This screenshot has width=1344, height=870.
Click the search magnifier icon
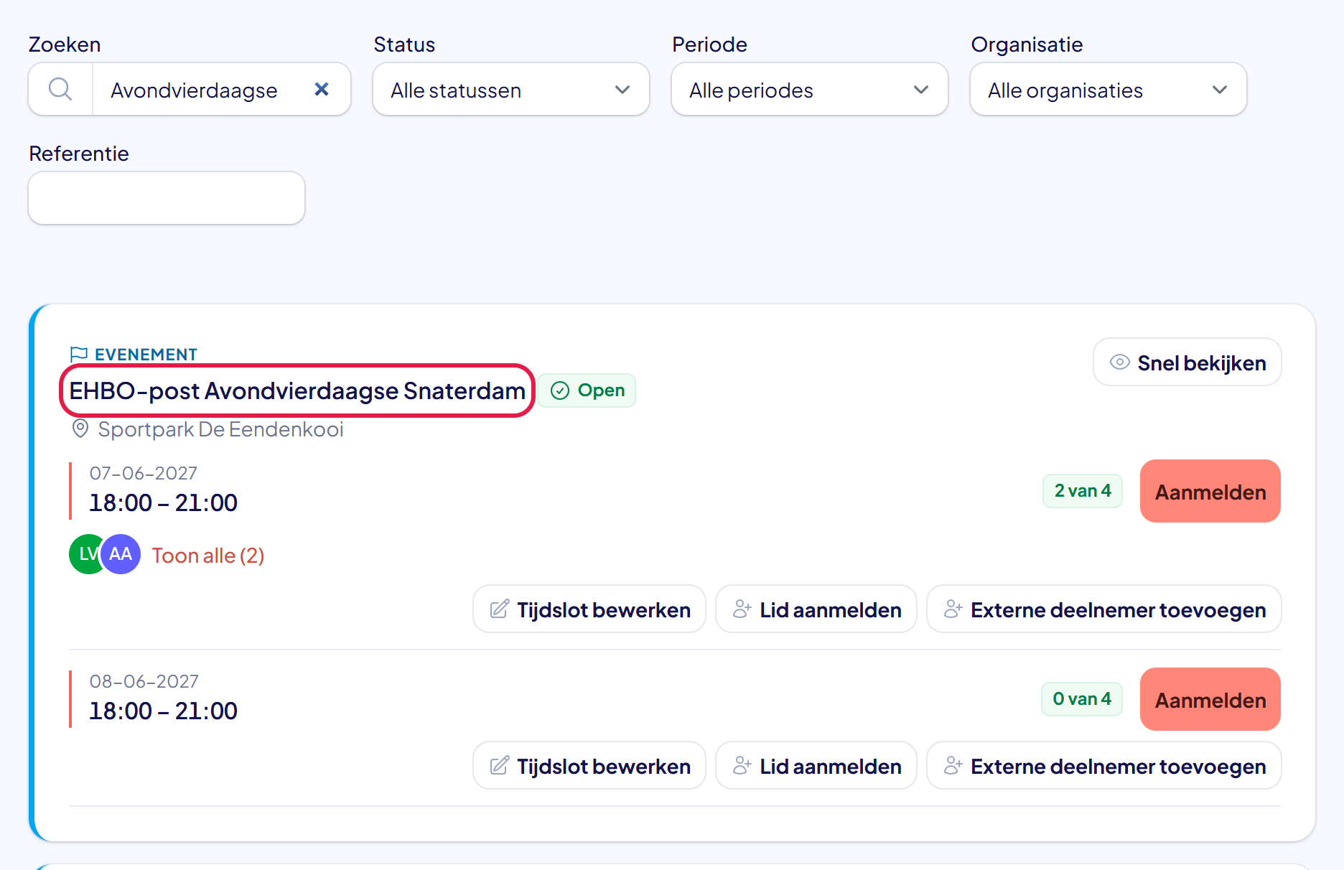(60, 90)
